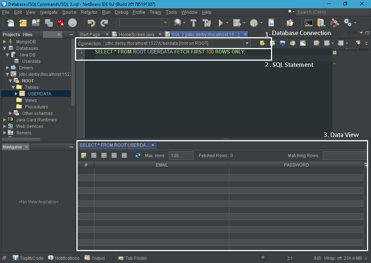Image resolution: width=371 pixels, height=263 pixels.
Task: Open the File menu
Action: [6, 12]
